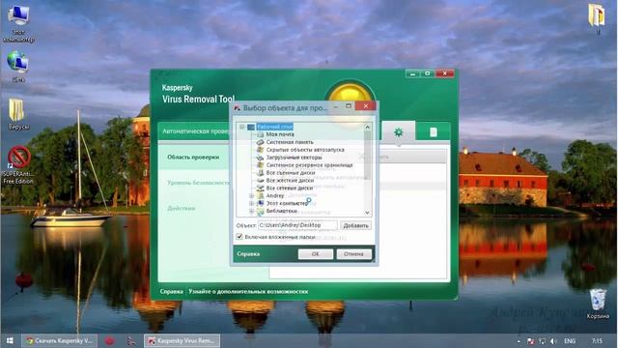Collapse the Рабочий стол tree node
The height and width of the screenshot is (348, 618).
242,127
